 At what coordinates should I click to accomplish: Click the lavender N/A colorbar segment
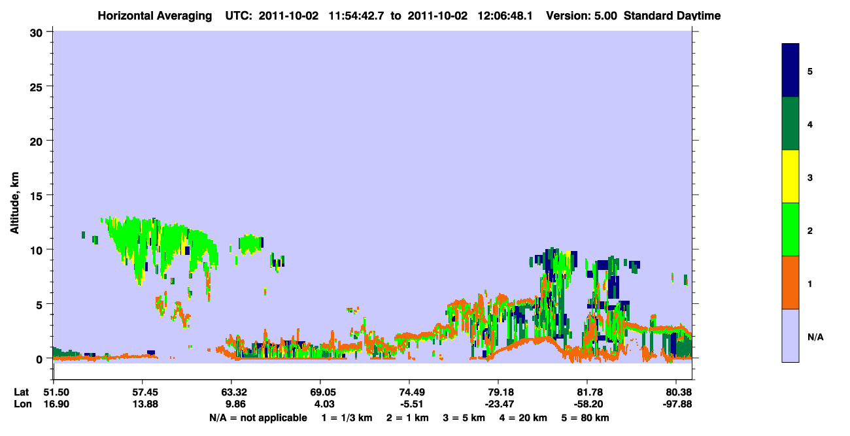coord(790,335)
